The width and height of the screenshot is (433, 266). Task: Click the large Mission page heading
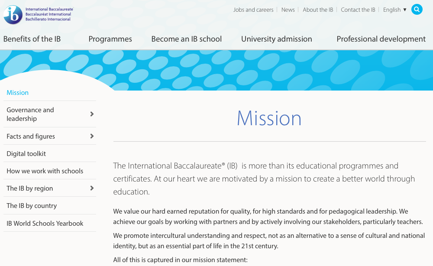click(x=269, y=118)
